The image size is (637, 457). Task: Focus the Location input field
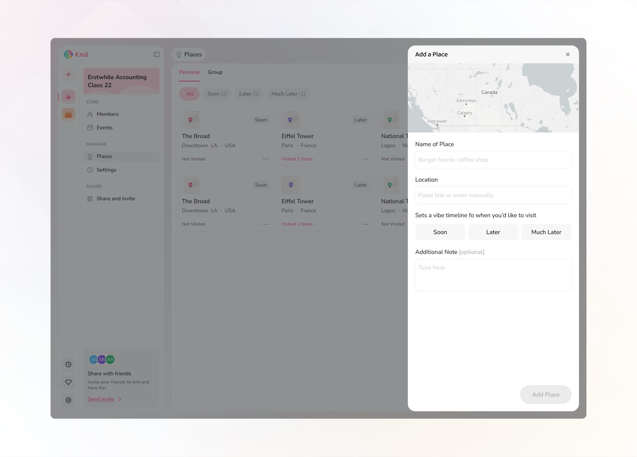click(493, 195)
